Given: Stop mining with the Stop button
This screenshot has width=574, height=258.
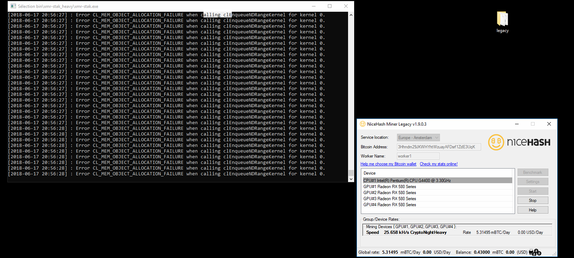Looking at the screenshot, I should pos(532,201).
